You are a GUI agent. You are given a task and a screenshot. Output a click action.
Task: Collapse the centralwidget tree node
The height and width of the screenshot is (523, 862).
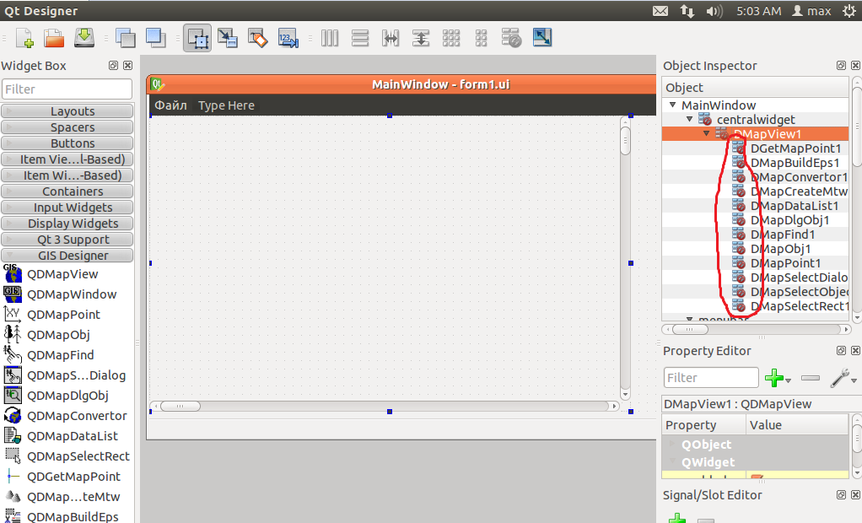pos(689,119)
